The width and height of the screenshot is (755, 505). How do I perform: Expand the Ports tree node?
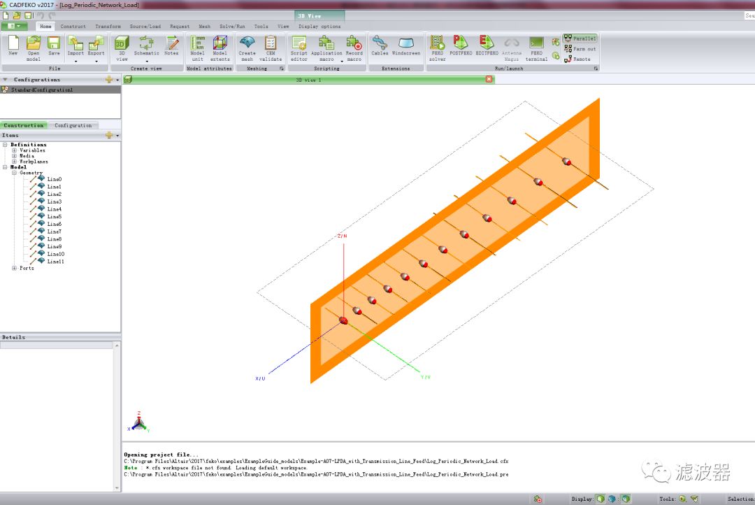pos(14,268)
